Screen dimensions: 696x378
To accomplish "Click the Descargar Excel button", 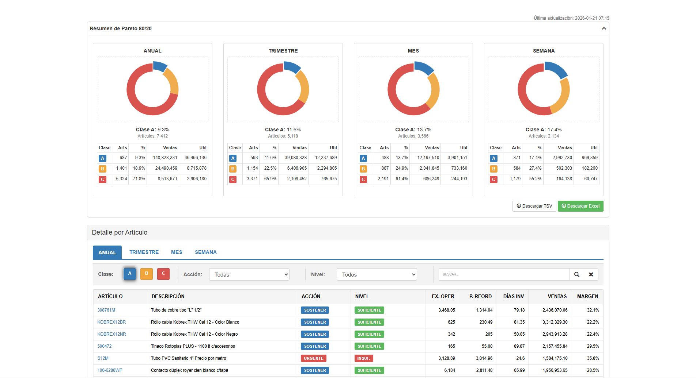I will pos(580,206).
